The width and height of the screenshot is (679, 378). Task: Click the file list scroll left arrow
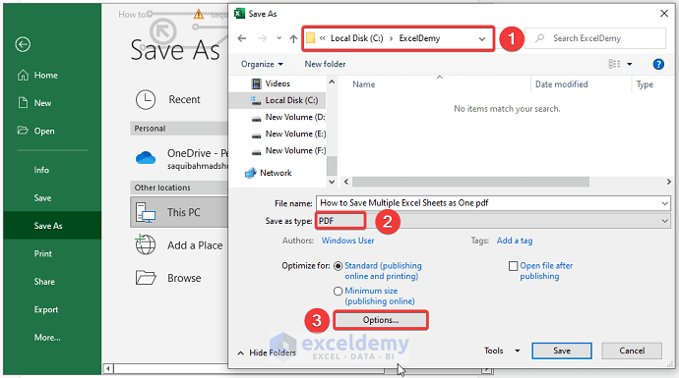pyautogui.click(x=346, y=182)
